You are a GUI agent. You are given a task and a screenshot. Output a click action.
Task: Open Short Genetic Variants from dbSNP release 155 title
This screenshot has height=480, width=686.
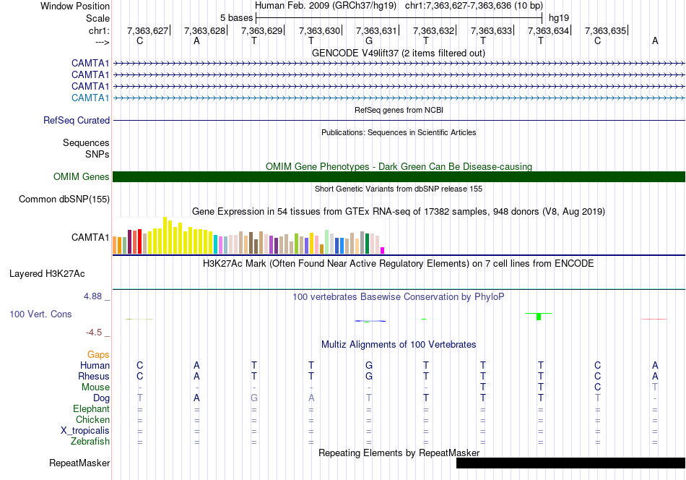tap(399, 189)
